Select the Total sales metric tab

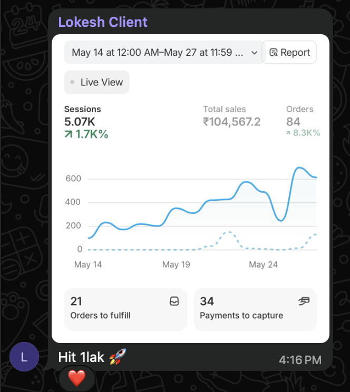pos(232,116)
